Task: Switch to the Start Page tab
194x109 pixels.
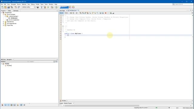Action: point(62,11)
